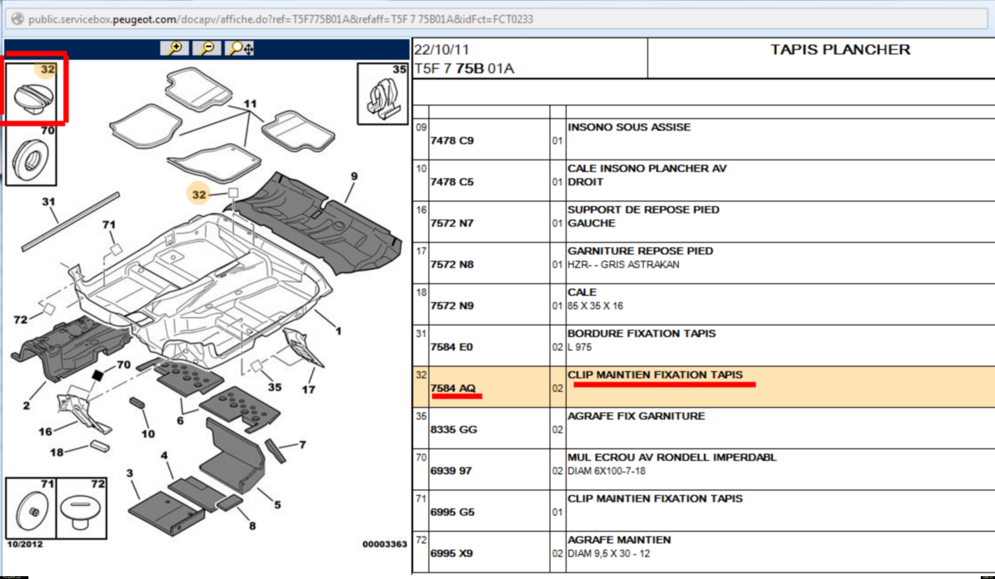This screenshot has width=995, height=579.
Task: Click number 9 label in the diagram
Action: tap(354, 176)
